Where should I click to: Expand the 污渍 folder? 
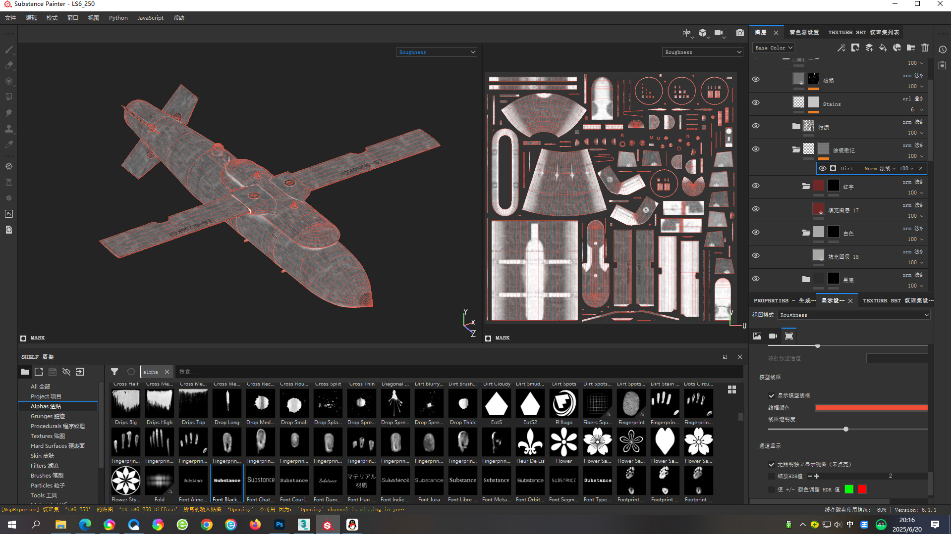(x=796, y=126)
